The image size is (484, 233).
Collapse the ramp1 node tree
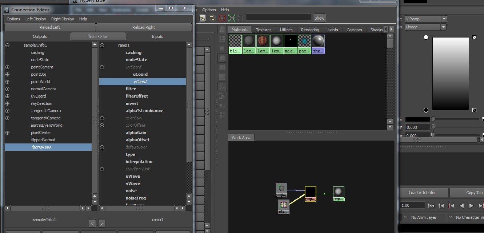(x=102, y=45)
